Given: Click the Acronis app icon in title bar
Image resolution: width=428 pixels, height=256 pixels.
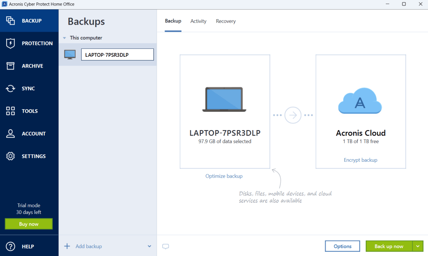Looking at the screenshot, I should (x=4, y=4).
